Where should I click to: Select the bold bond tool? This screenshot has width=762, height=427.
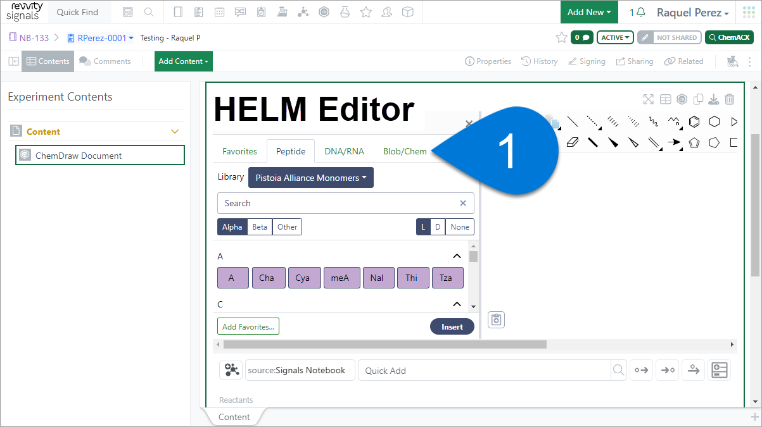pyautogui.click(x=593, y=142)
